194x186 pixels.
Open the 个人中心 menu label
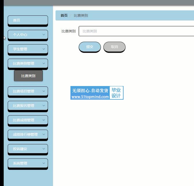click(20, 35)
